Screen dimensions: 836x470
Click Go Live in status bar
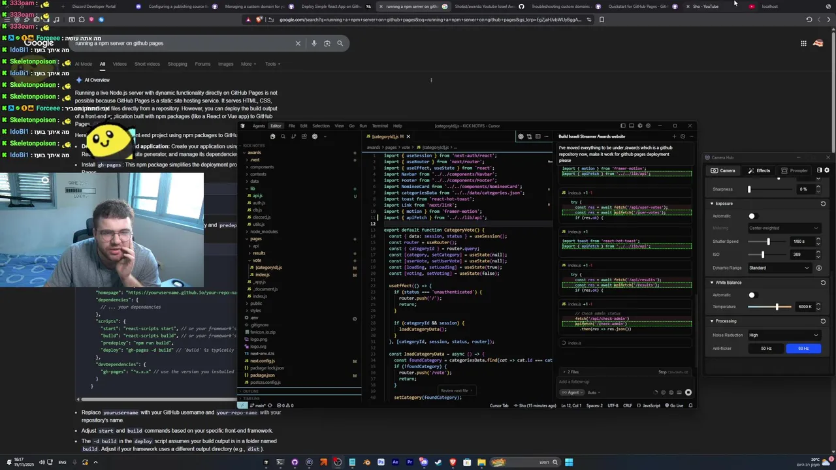click(674, 405)
